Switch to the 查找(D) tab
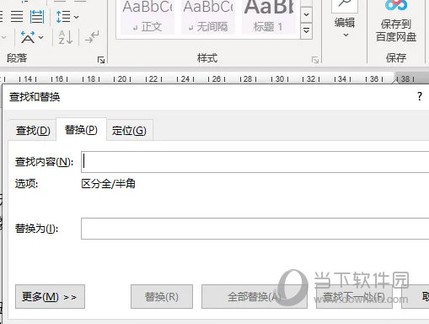This screenshot has height=324, width=429. click(33, 131)
